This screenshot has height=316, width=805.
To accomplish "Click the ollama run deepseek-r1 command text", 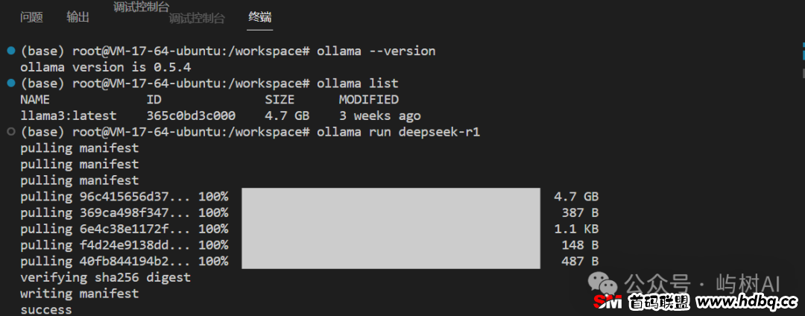I will pyautogui.click(x=398, y=133).
